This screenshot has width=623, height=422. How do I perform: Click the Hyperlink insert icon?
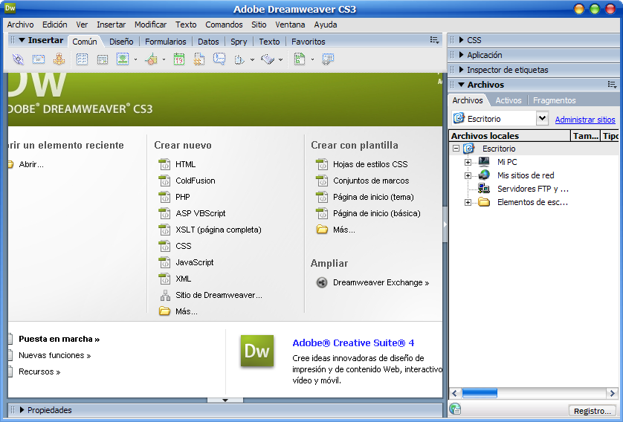19,59
